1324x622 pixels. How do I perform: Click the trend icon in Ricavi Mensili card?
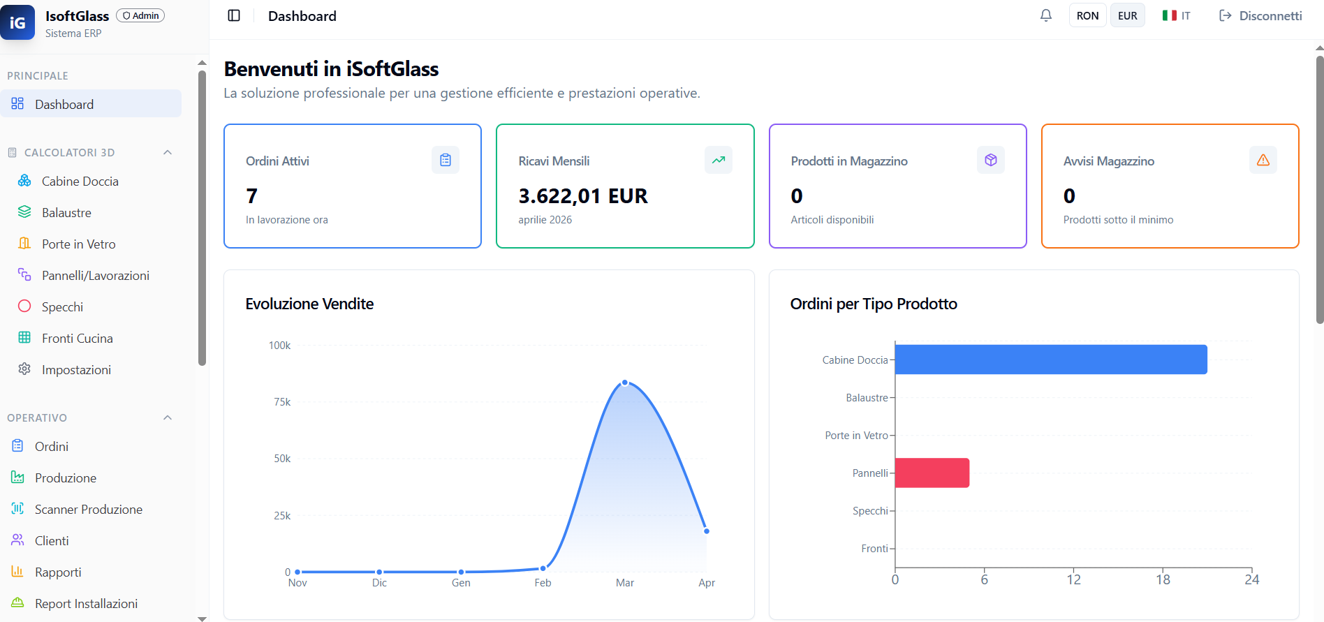point(718,161)
